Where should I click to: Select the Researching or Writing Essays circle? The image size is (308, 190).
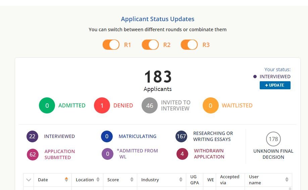181,136
